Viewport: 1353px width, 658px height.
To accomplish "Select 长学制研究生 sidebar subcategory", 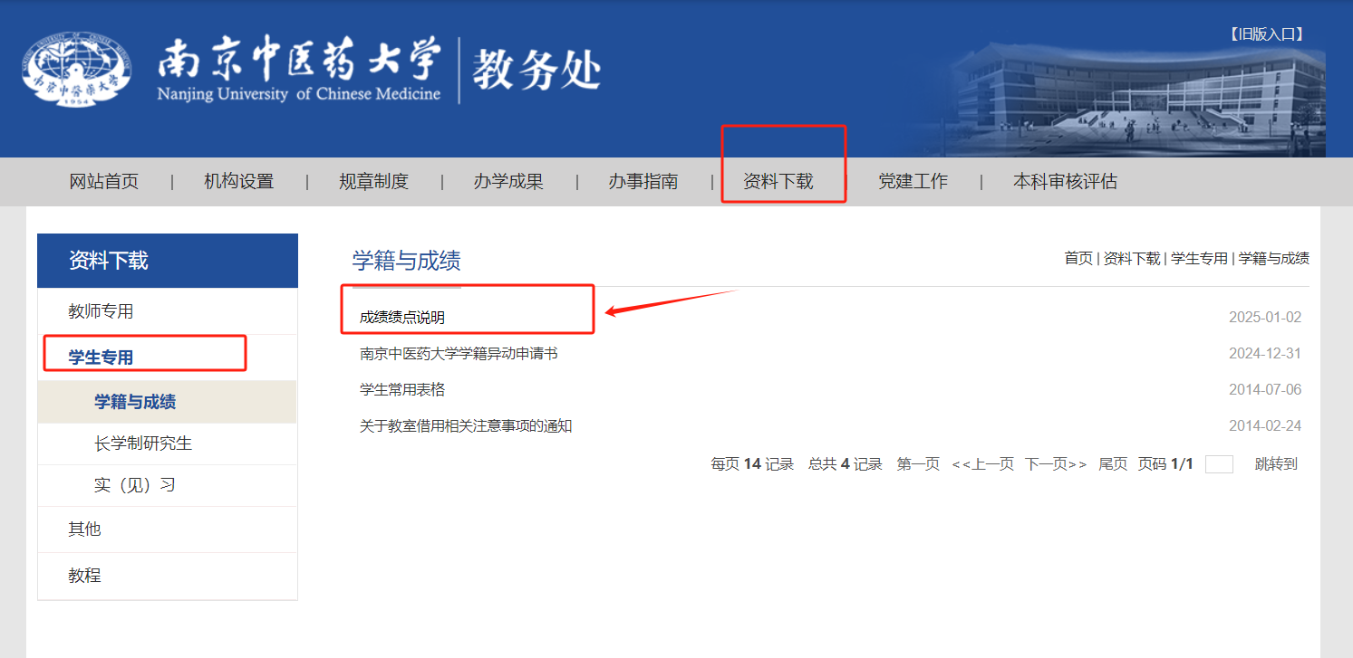I will [143, 443].
